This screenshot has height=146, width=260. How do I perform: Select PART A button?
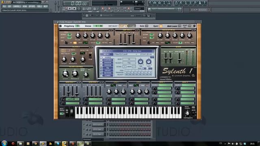123,26
